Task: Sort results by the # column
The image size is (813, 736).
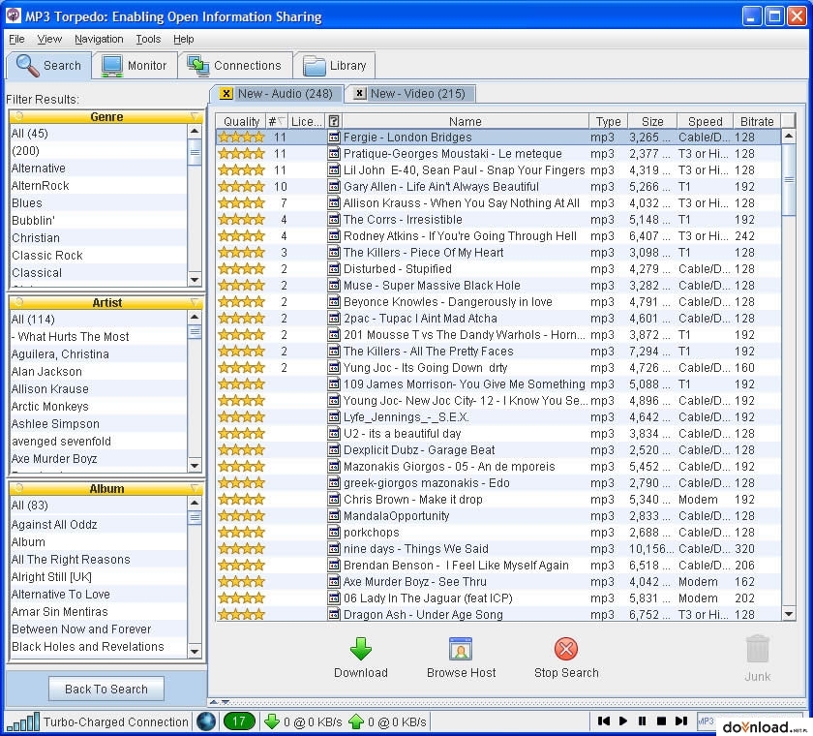Action: pyautogui.click(x=277, y=121)
